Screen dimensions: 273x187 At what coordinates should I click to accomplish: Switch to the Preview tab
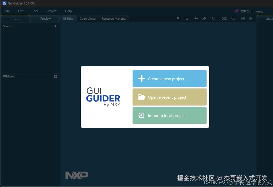pos(45,19)
